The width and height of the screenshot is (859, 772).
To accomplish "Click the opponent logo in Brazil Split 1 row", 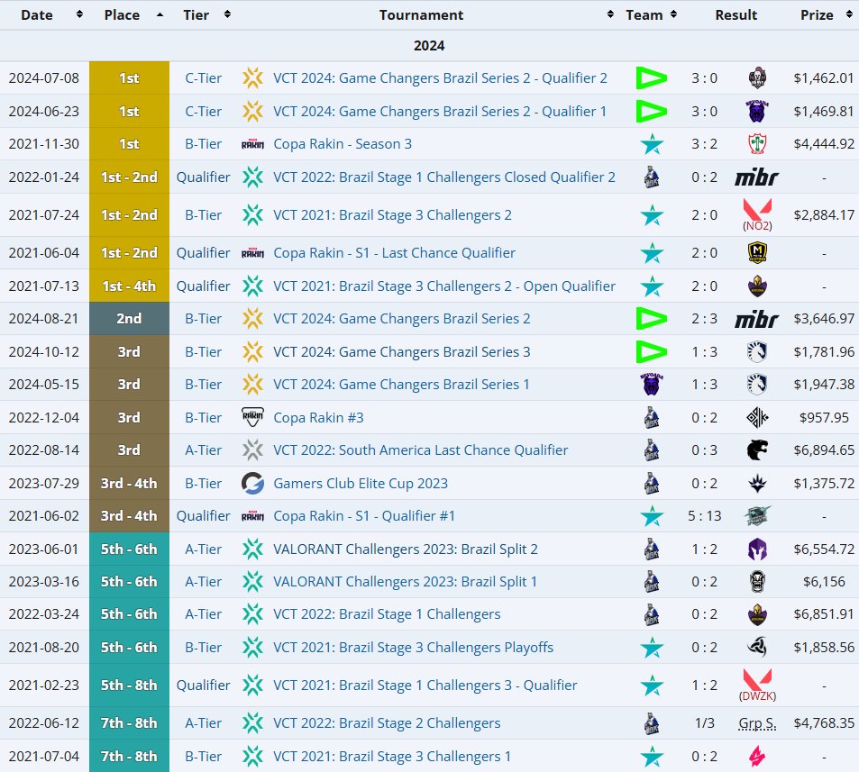I will [x=757, y=581].
